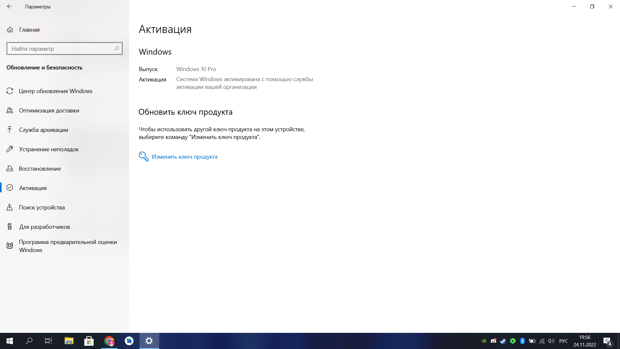Open Task View from the taskbar

pos(48,341)
